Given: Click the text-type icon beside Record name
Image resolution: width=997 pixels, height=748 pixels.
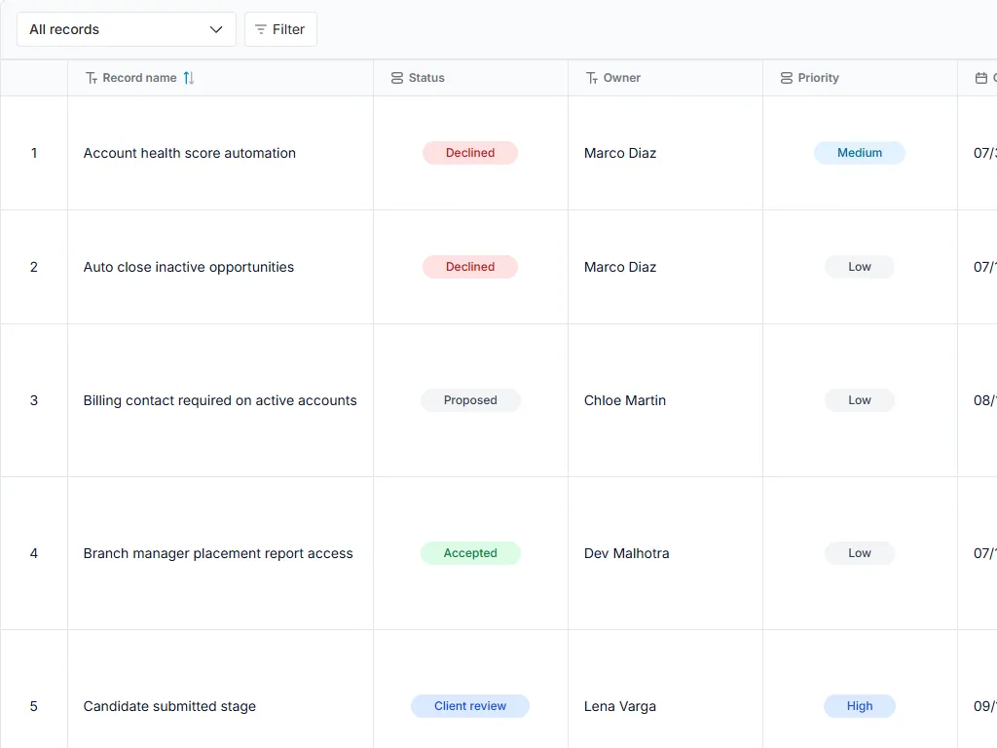Looking at the screenshot, I should (92, 78).
